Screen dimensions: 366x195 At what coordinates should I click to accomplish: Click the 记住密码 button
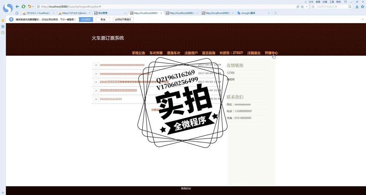click(x=86, y=19)
